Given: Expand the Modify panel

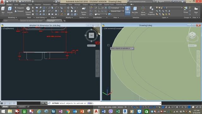Looking at the screenshot, I should [x=69, y=17].
